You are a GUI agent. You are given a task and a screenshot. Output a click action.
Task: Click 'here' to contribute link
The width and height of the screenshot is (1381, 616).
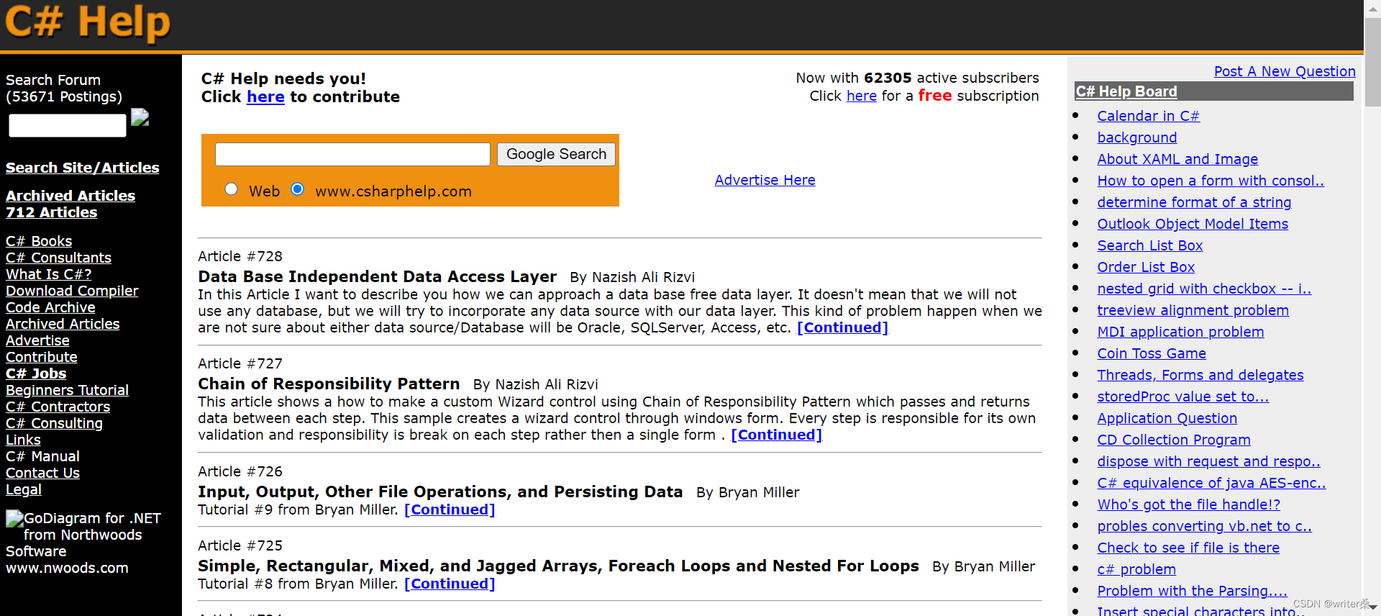[x=265, y=96]
